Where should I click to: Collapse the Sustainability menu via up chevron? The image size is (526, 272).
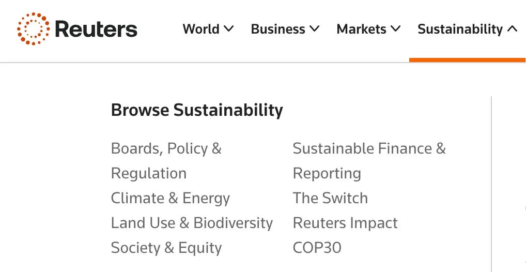tap(512, 29)
